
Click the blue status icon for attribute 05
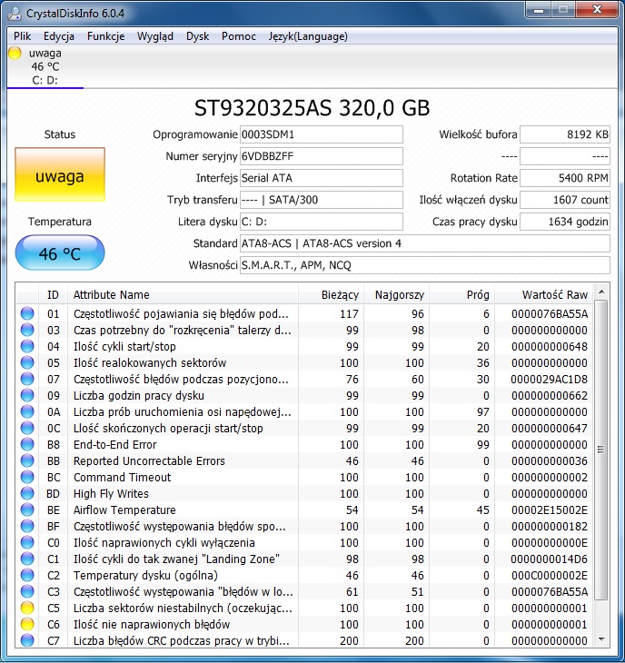pos(27,362)
